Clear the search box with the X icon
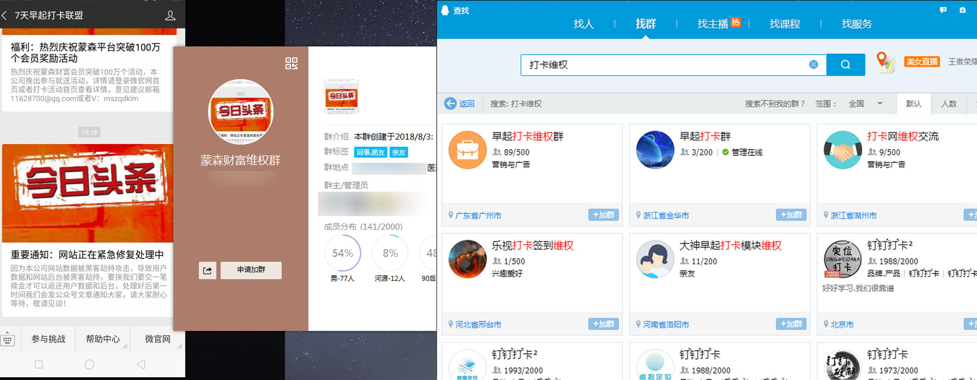977x380 pixels. coord(814,65)
